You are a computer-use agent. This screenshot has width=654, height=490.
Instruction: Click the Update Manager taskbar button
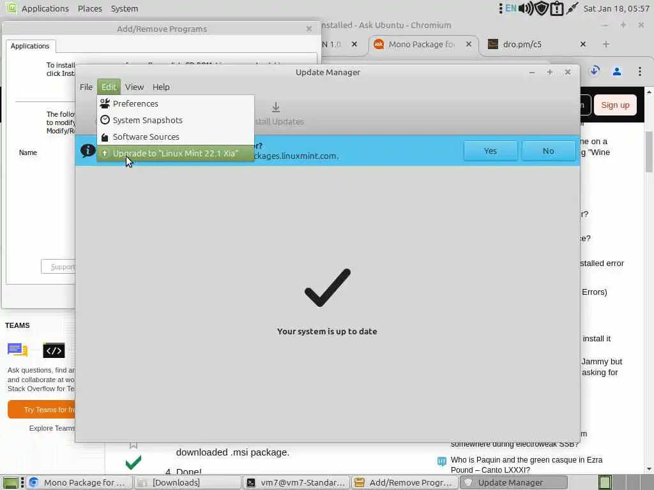coord(513,482)
